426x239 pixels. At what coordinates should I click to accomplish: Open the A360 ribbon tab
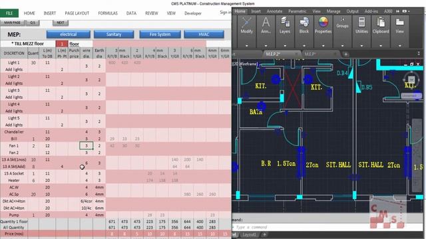coord(388,11)
